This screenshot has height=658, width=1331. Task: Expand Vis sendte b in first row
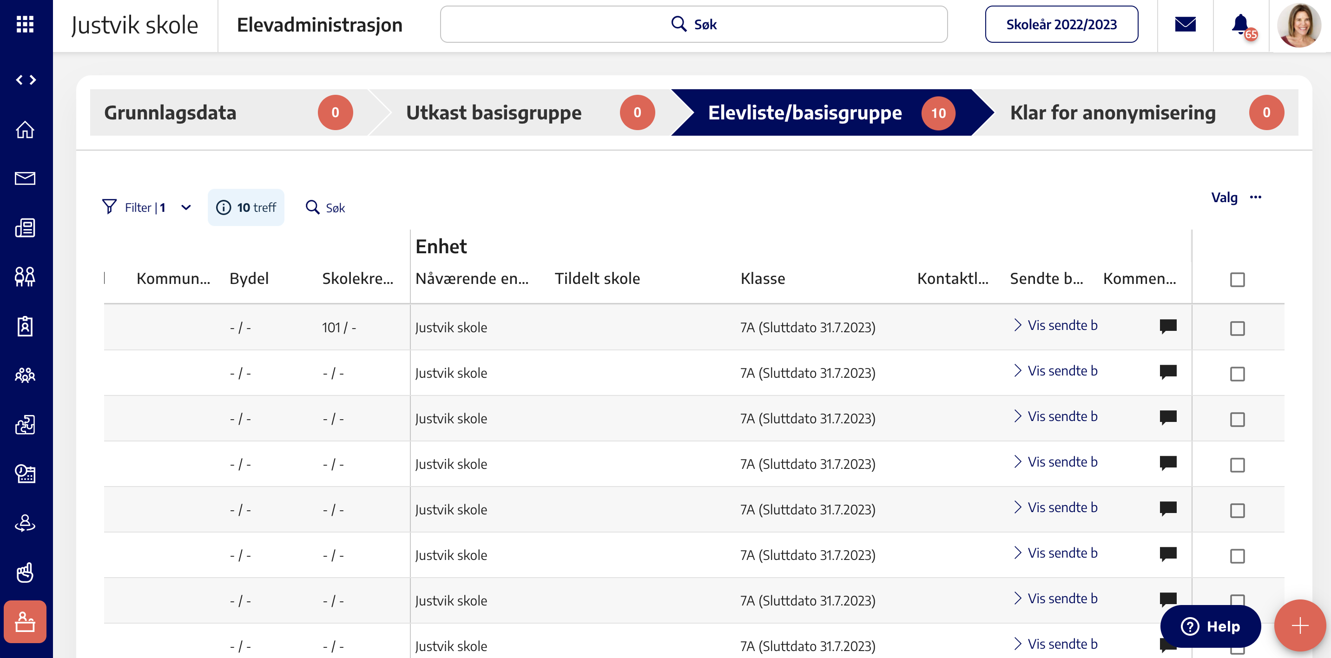click(1055, 325)
